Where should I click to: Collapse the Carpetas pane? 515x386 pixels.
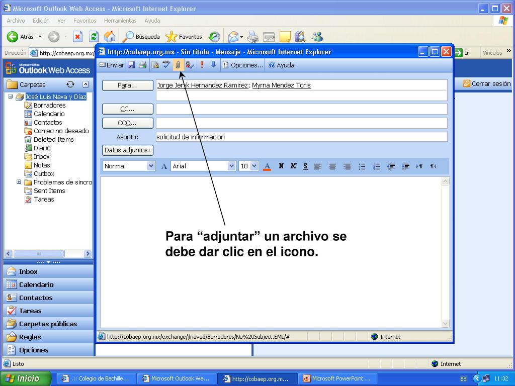click(x=85, y=84)
